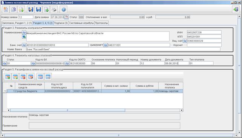Click the first floppy disk save icon
The image size is (242, 138).
[31, 9]
